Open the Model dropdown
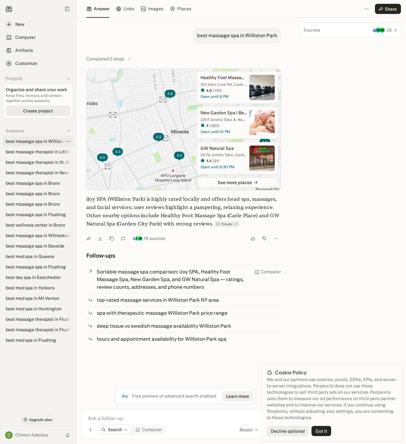 tap(249, 430)
